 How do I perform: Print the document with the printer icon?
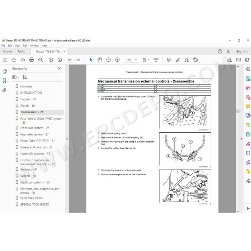pos(32,60)
